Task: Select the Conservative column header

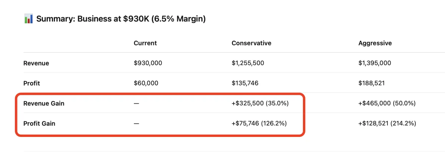Action: [x=251, y=43]
